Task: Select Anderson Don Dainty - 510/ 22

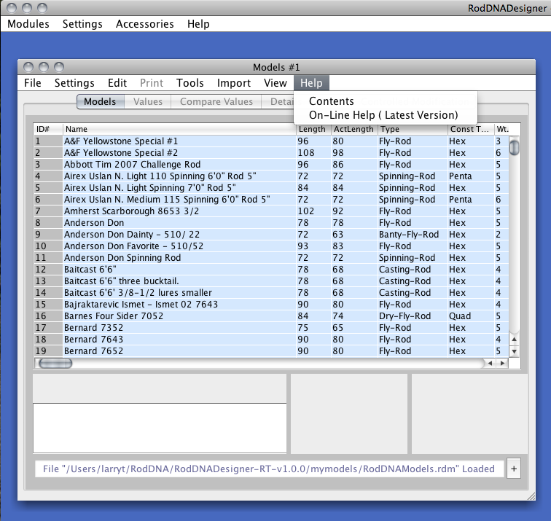Action: click(x=271, y=235)
